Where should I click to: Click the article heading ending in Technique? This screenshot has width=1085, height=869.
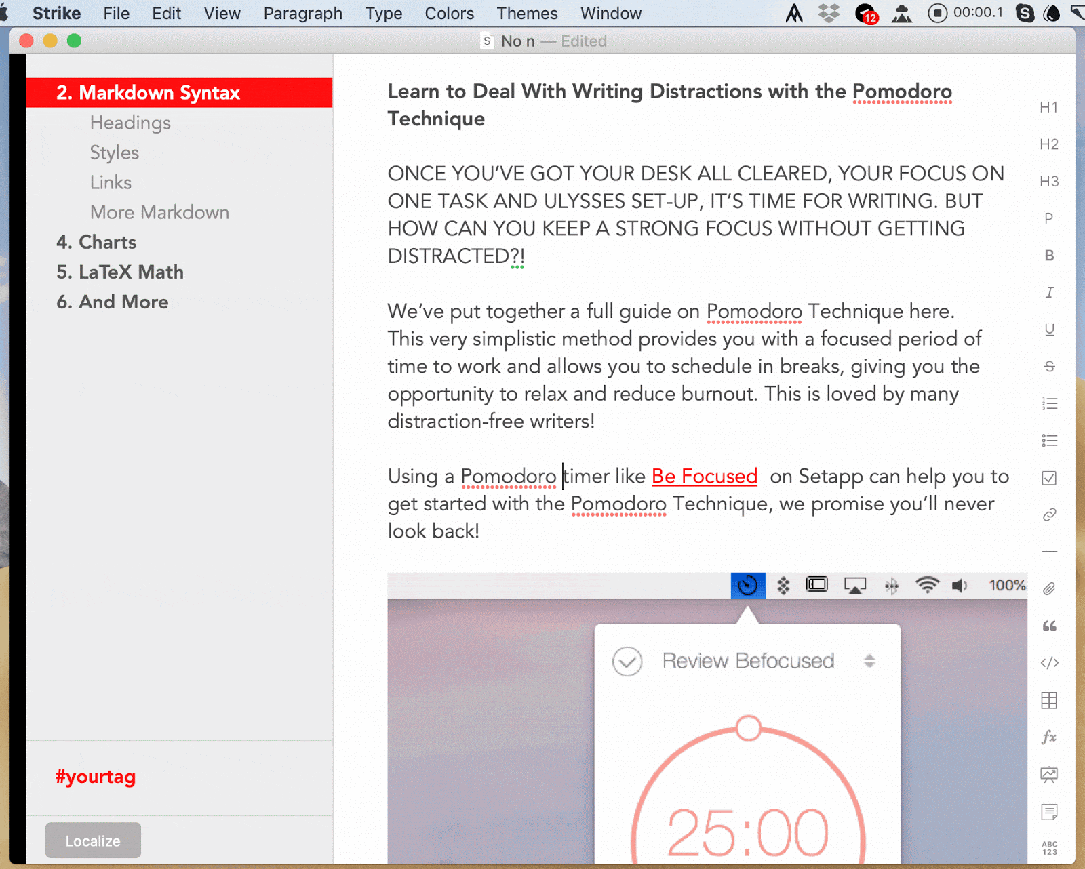coord(670,105)
